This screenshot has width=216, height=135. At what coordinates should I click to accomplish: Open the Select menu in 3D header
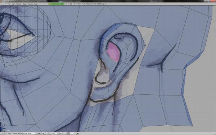(x=15, y=134)
